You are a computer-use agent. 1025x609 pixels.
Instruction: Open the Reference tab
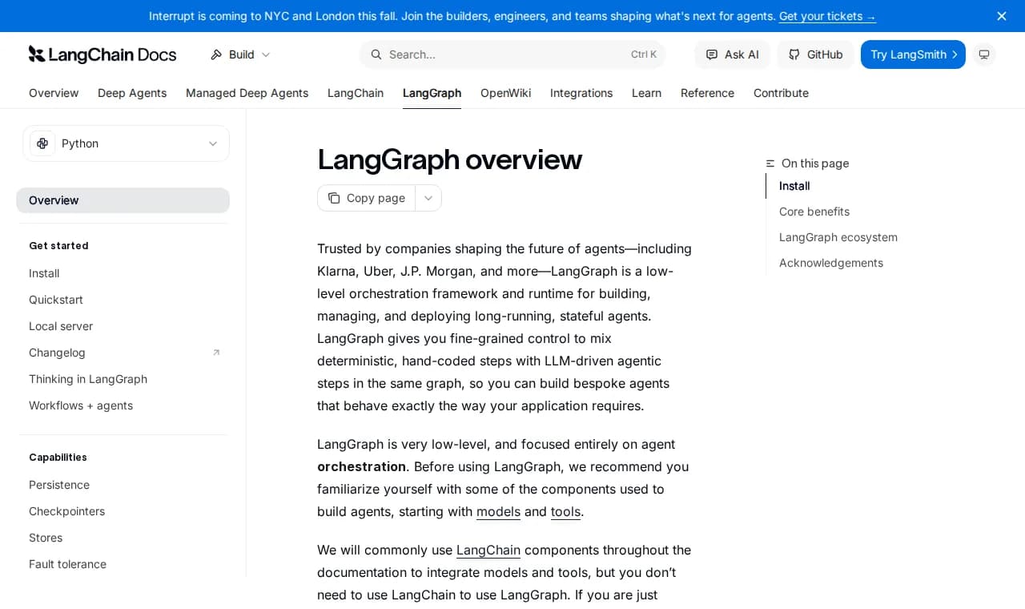707,93
